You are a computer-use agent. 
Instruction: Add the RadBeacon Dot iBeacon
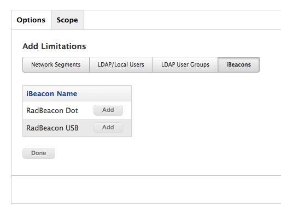[108, 110]
